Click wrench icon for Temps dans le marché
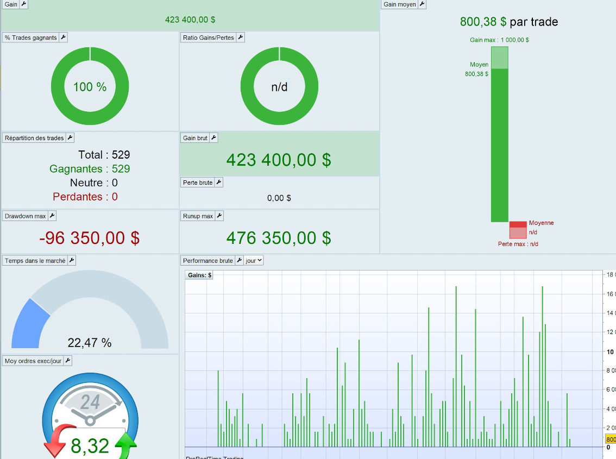 click(72, 260)
